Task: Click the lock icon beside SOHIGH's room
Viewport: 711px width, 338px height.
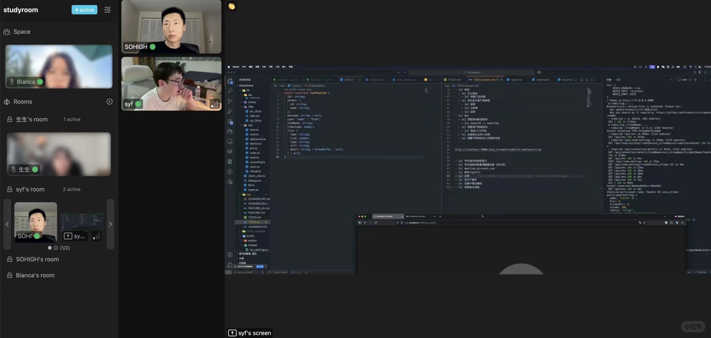Action: [x=10, y=259]
